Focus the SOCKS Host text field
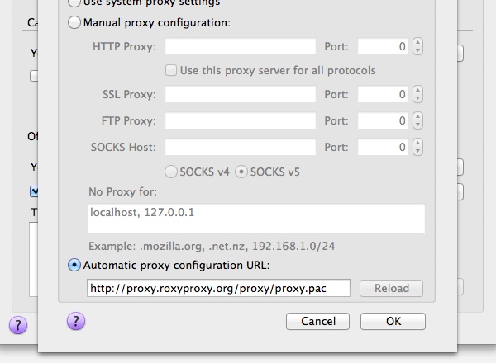496x363 pixels. 241,147
